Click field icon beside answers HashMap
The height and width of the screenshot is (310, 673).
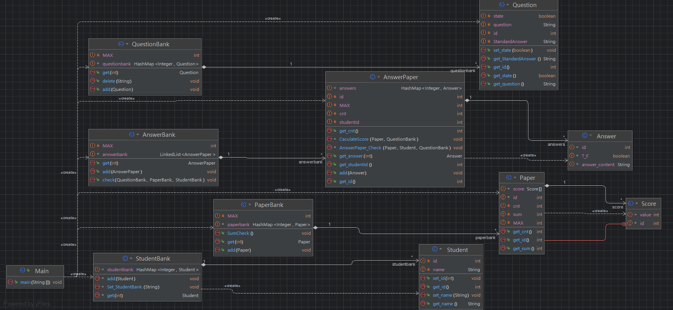(330, 88)
